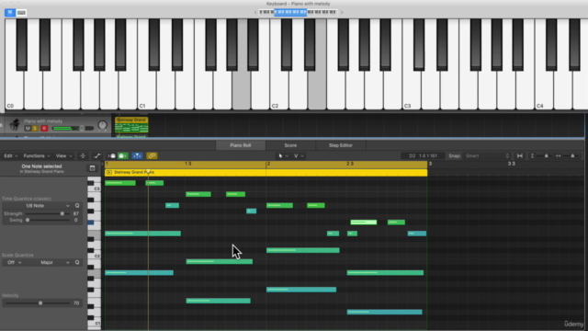Image resolution: width=588 pixels, height=331 pixels.
Task: Toggle the automation curve icon
Action: click(97, 155)
